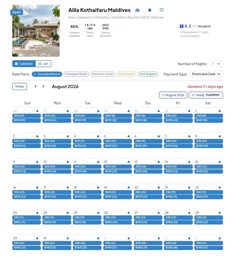
Task: Toggle the Standard Suite rate plan
Action: point(76,74)
